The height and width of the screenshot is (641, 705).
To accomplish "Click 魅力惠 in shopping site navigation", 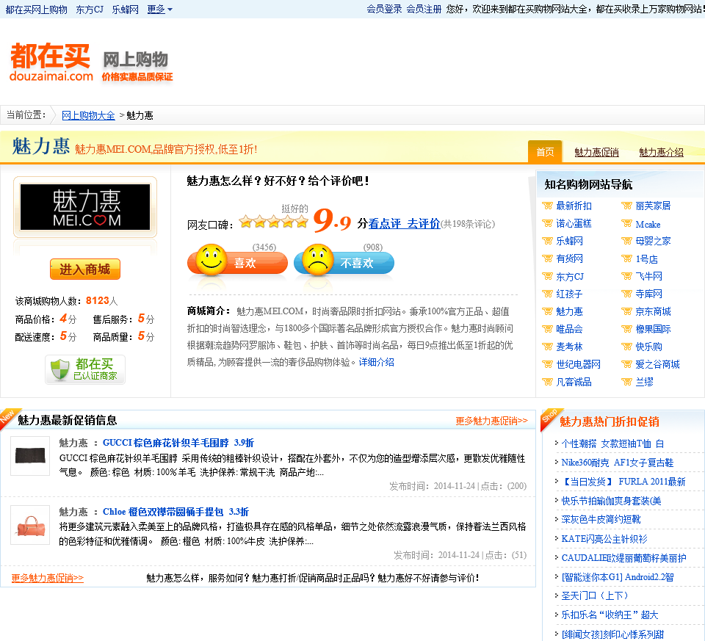I will (x=569, y=311).
